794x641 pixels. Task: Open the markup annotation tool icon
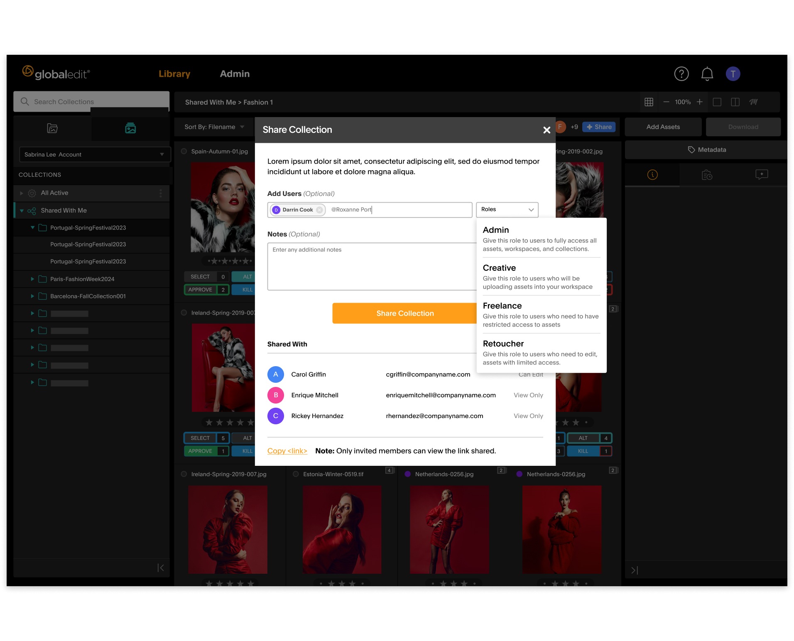coord(753,102)
